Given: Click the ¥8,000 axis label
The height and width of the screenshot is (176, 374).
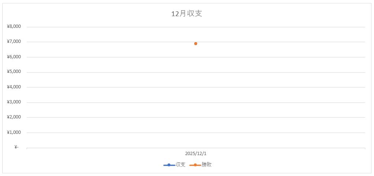Looking at the screenshot, I should coord(14,27).
